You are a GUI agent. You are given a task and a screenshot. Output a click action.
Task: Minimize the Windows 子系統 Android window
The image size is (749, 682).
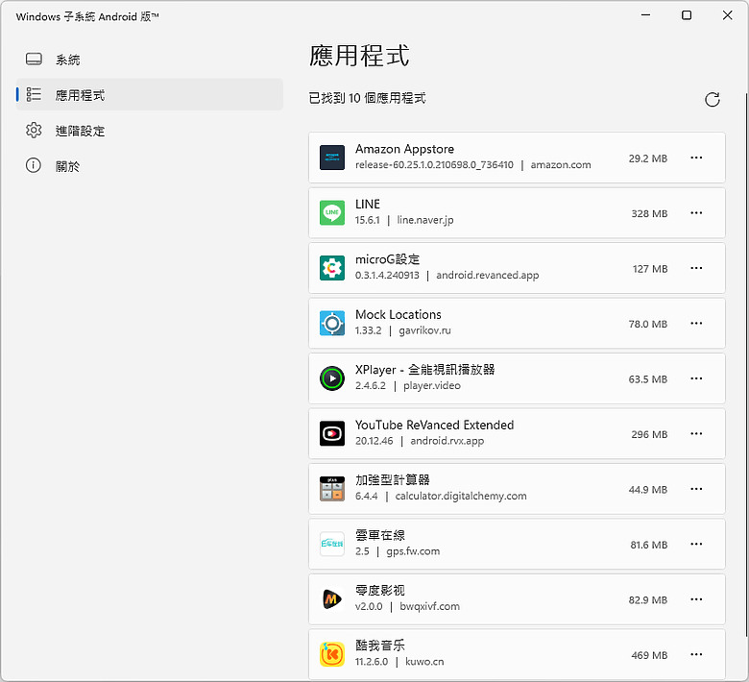646,15
